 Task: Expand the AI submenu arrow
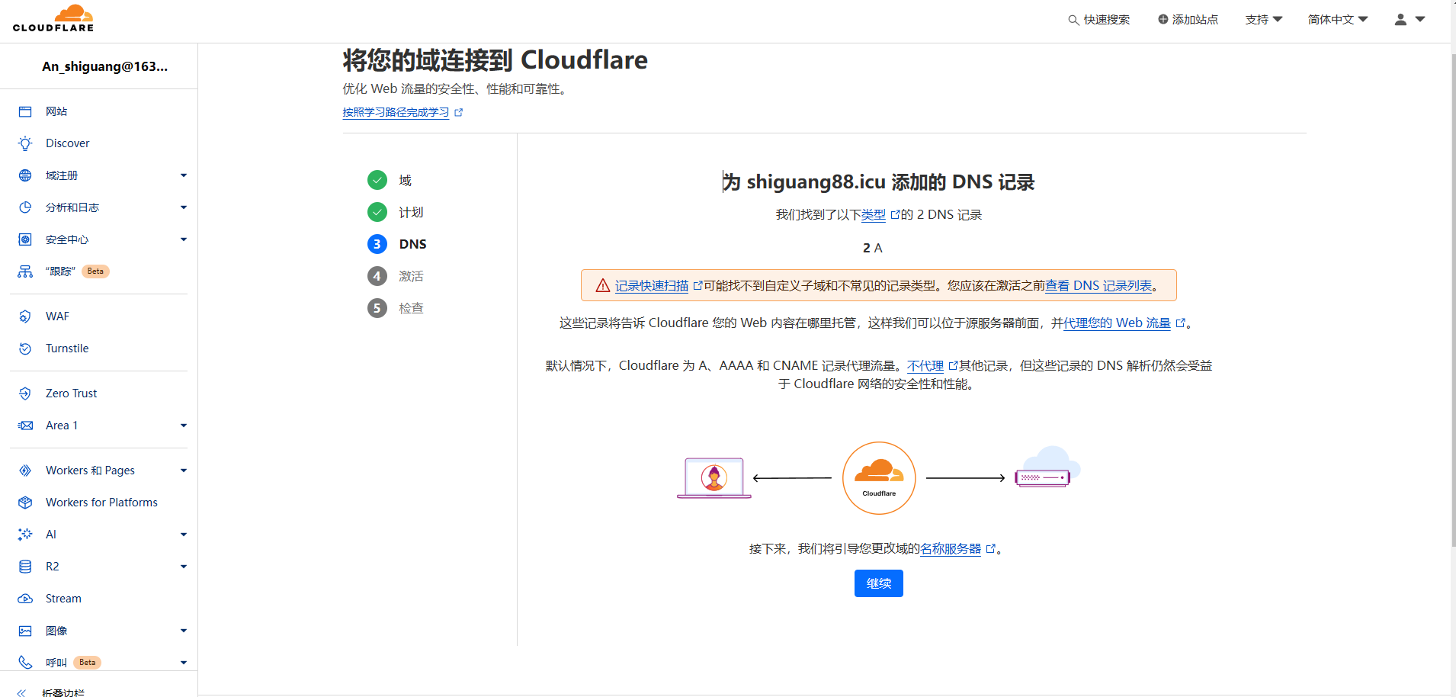(184, 535)
